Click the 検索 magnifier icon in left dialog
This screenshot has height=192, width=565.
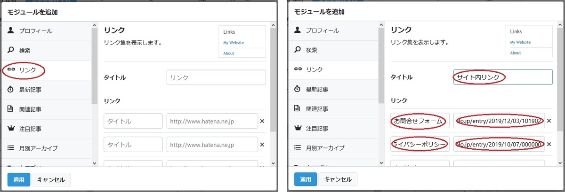[x=10, y=50]
